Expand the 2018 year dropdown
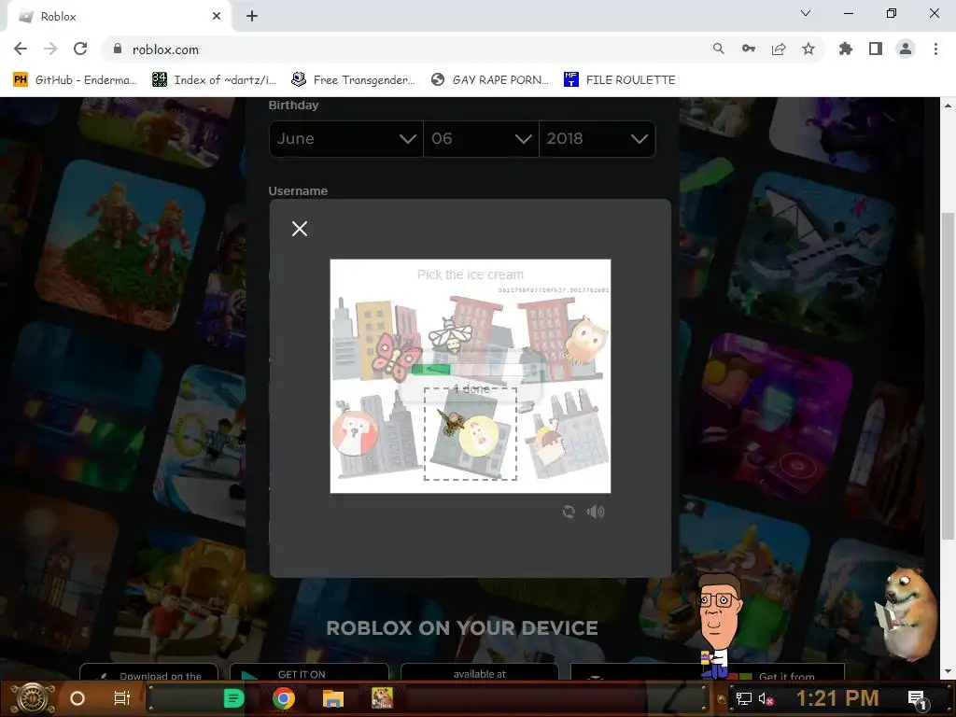The image size is (956, 717). pyautogui.click(x=597, y=138)
